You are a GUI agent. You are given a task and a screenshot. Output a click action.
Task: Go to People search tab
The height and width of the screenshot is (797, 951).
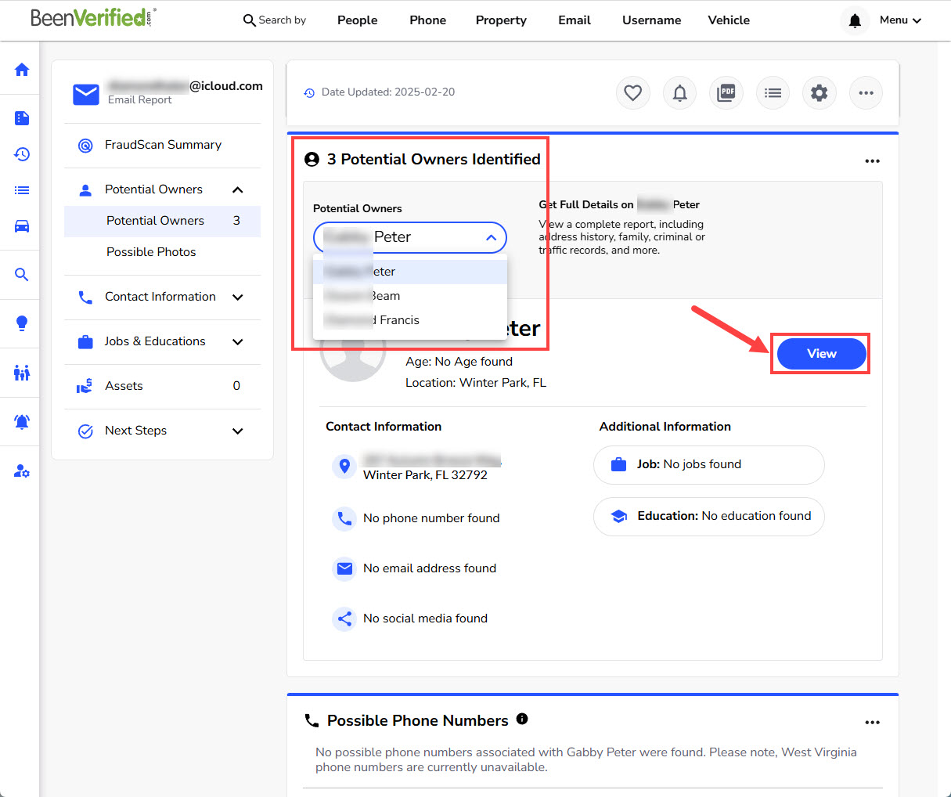pyautogui.click(x=357, y=20)
